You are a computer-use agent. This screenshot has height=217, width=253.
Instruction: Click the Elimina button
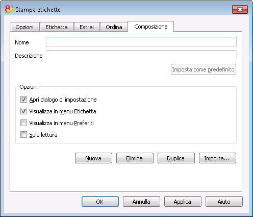(x=135, y=158)
